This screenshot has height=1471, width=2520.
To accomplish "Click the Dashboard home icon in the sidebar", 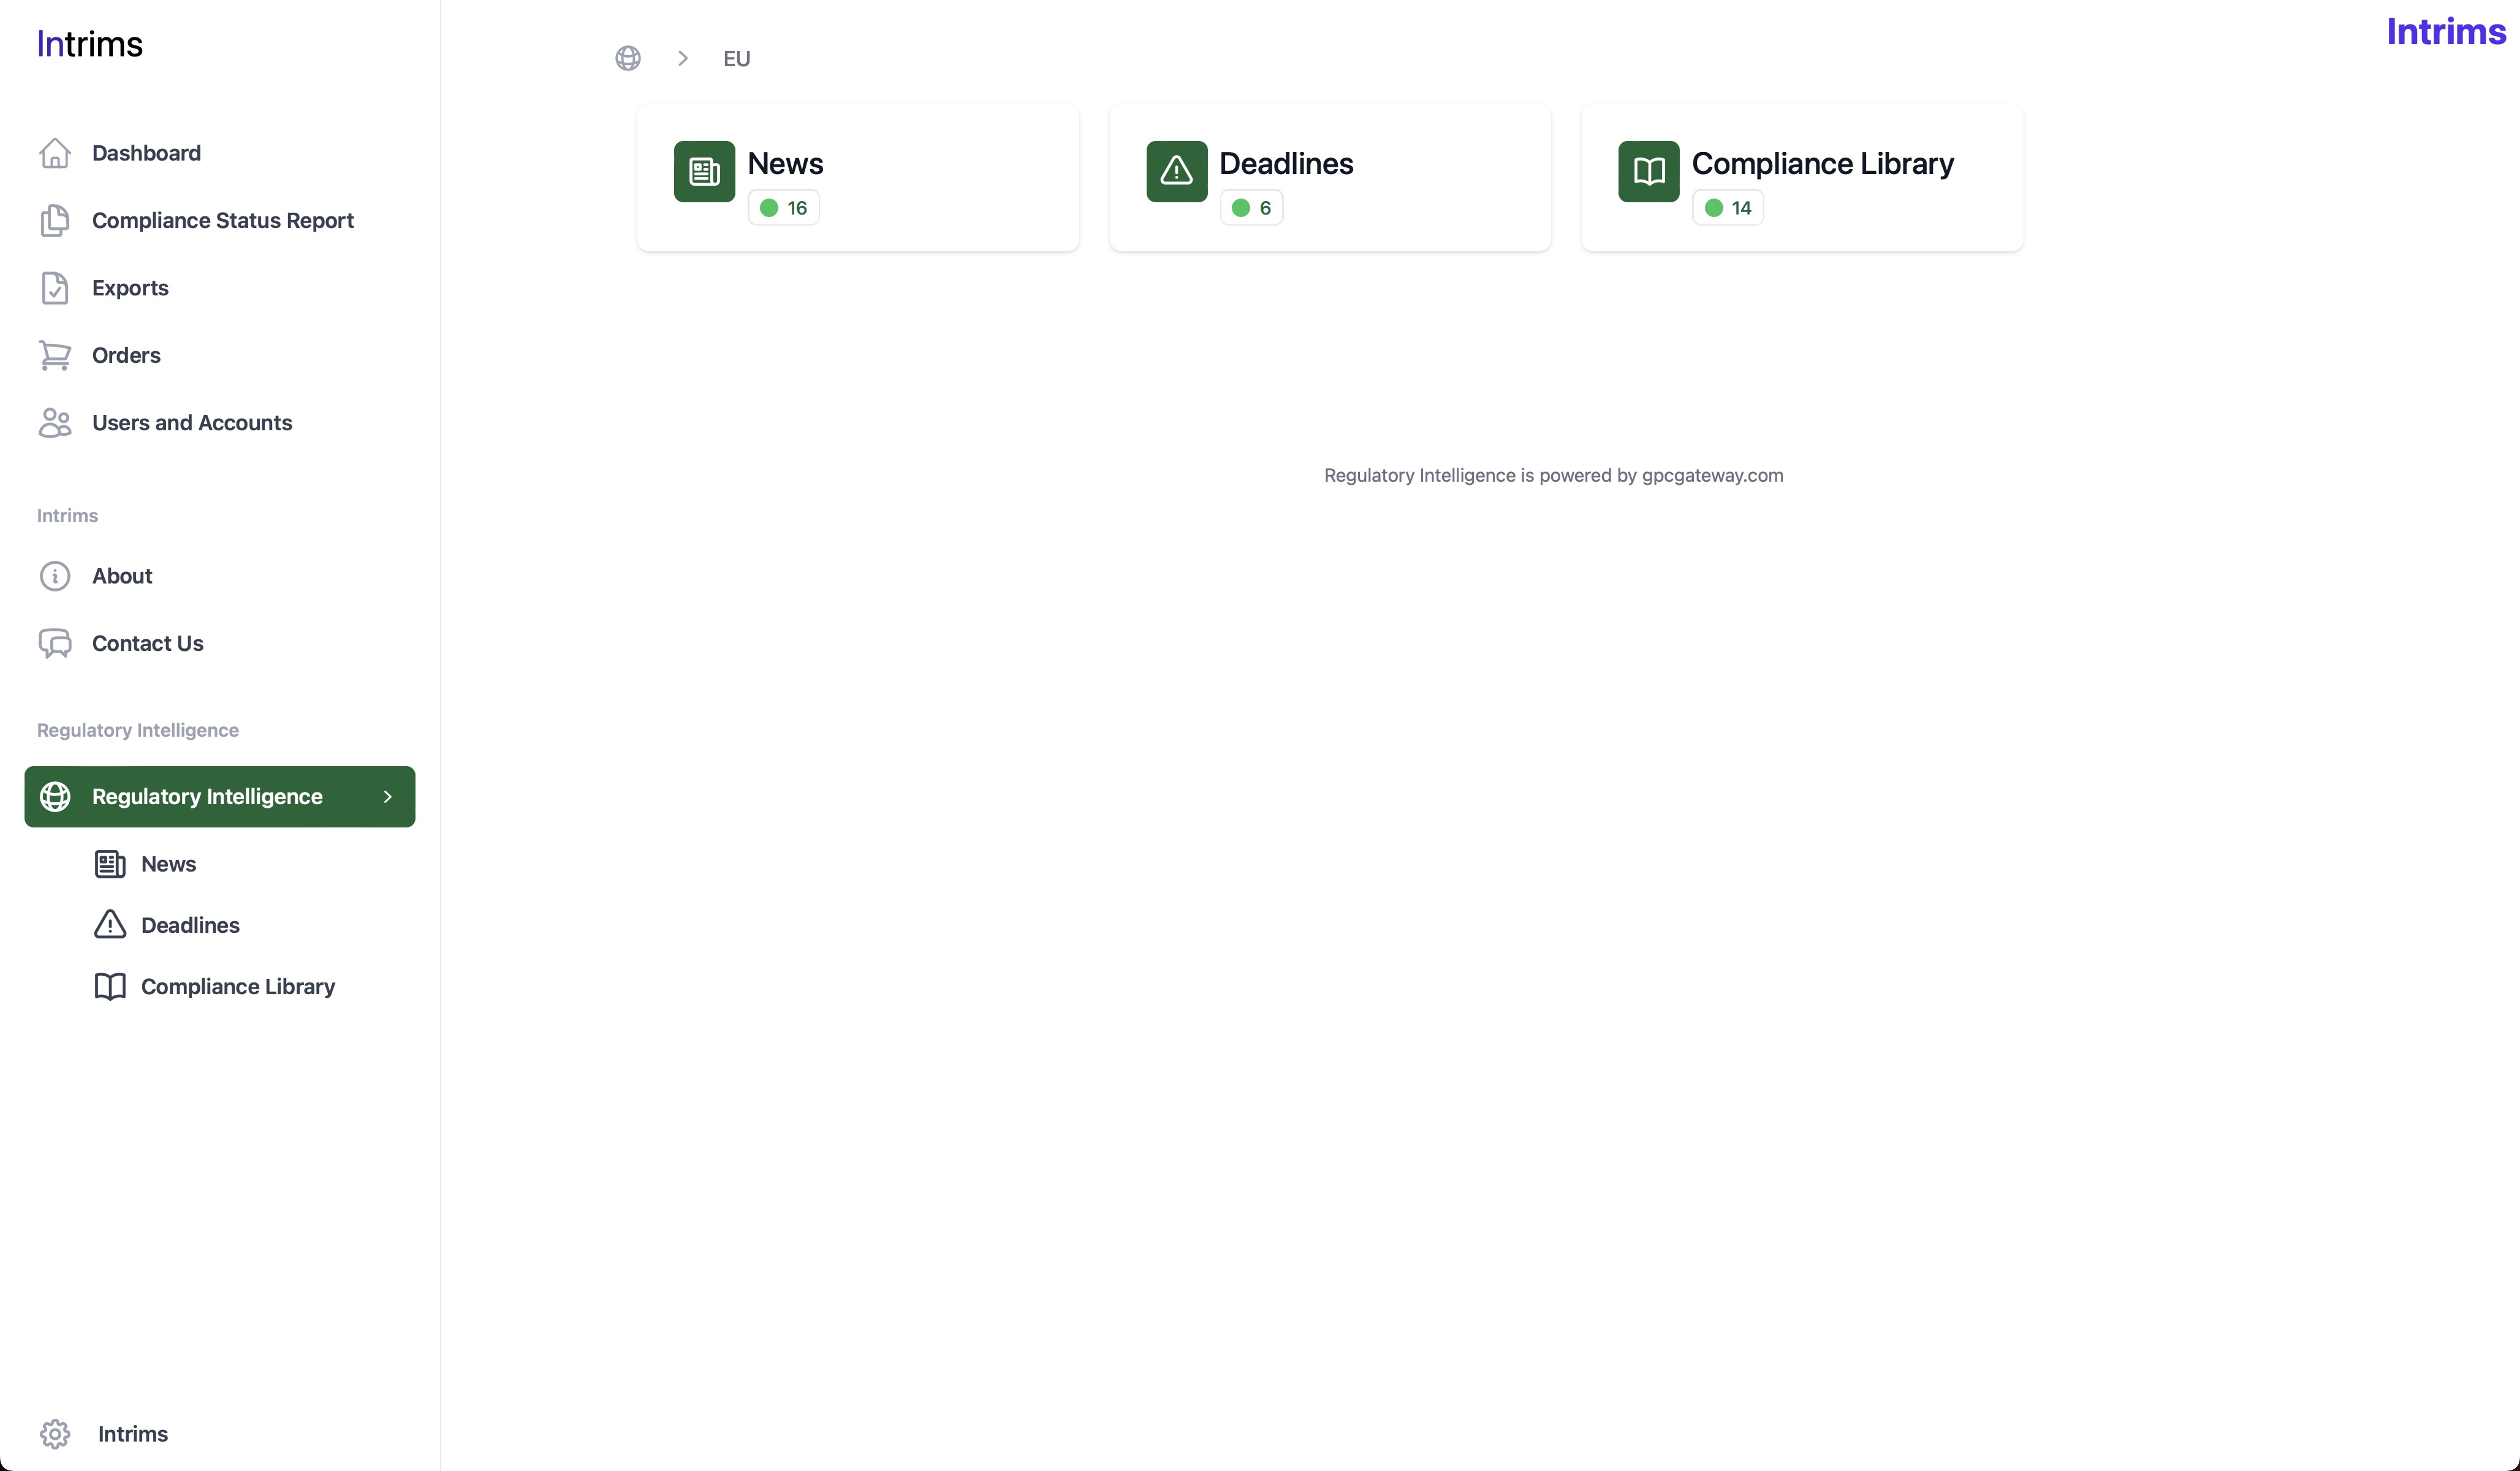I will 55,153.
